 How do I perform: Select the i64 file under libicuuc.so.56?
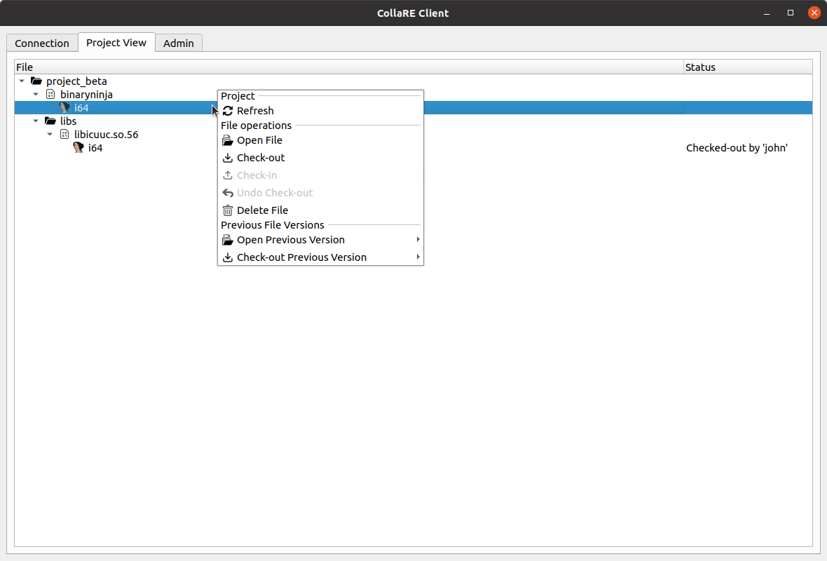pyautogui.click(x=95, y=148)
